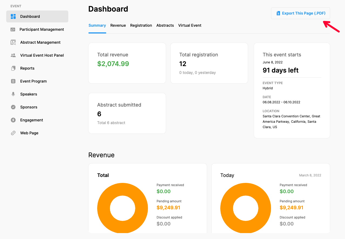Click the Today revenue donut chart
This screenshot has width=345, height=239.
(x=245, y=208)
